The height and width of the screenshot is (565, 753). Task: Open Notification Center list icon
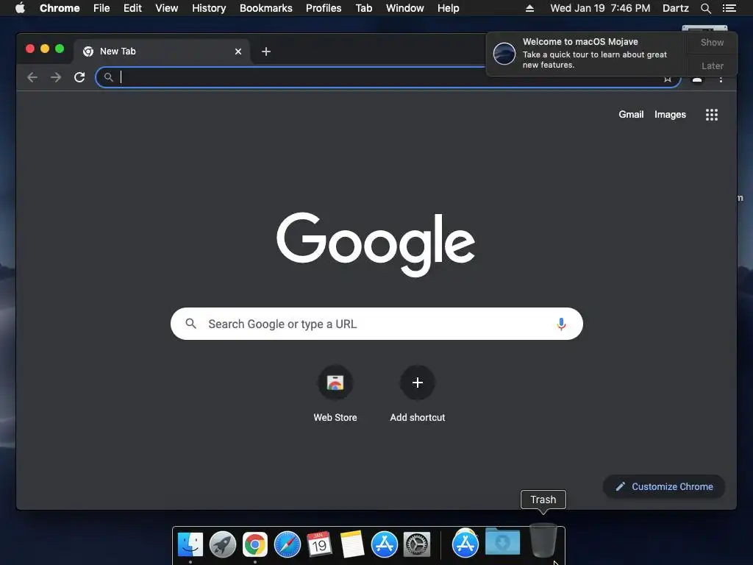(x=729, y=8)
